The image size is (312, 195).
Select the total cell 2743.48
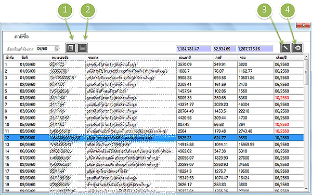point(255,131)
